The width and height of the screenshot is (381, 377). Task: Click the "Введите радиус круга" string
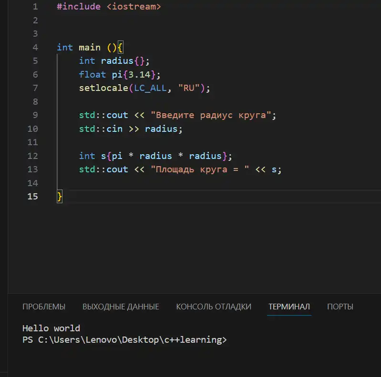[211, 115]
